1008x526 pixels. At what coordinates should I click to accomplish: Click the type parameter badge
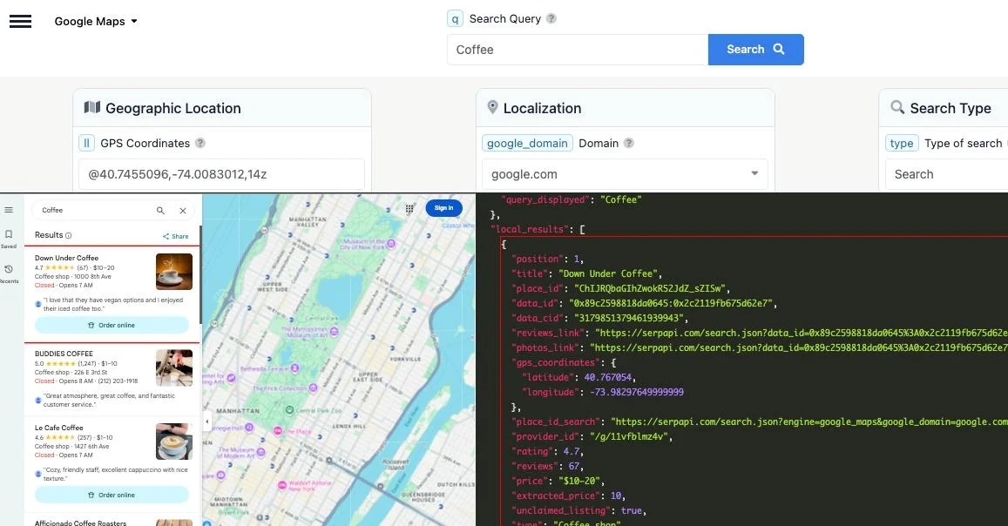902,143
